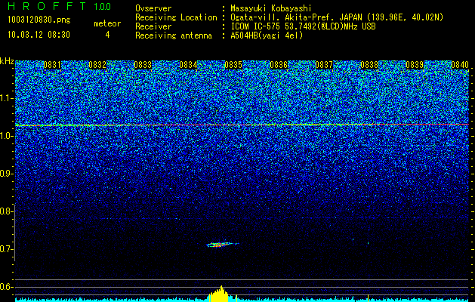Click the 0.7 kHz axis label
This screenshot has height=302, width=475.
click(x=5, y=249)
